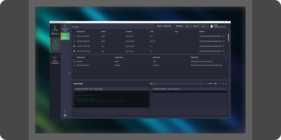281x140 pixels.
Task: Click edit pencil on demo for Andy row
Action: (x=224, y=46)
